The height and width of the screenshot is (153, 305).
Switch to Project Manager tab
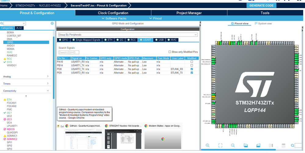click(x=189, y=13)
